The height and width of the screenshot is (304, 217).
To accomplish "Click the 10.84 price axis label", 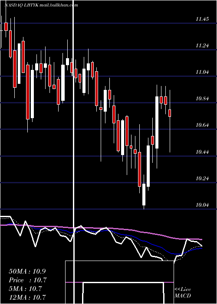I will click(x=202, y=99).
